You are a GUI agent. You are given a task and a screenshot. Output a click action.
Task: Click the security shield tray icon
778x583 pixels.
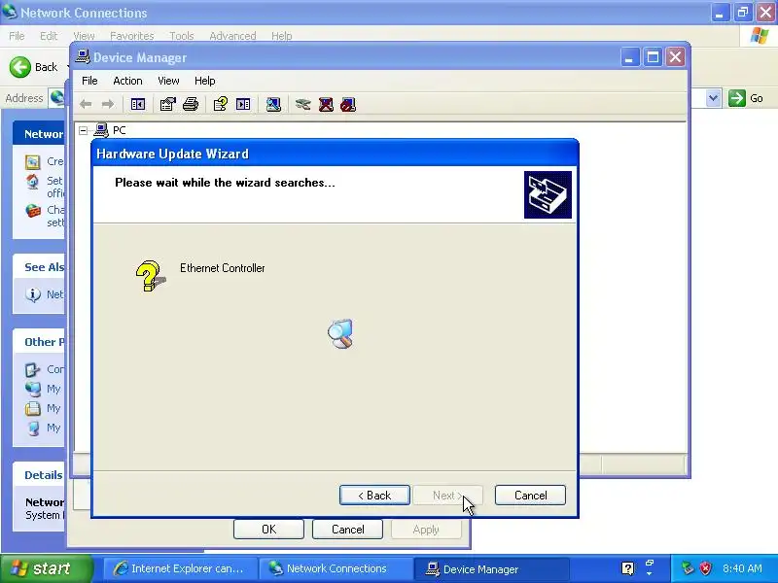click(706, 568)
